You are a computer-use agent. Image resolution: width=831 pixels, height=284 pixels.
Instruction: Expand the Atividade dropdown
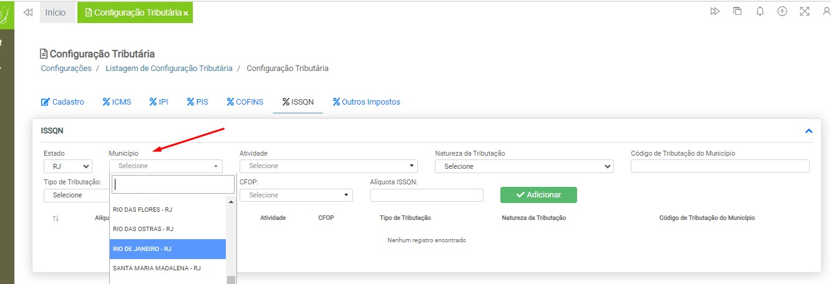click(328, 166)
